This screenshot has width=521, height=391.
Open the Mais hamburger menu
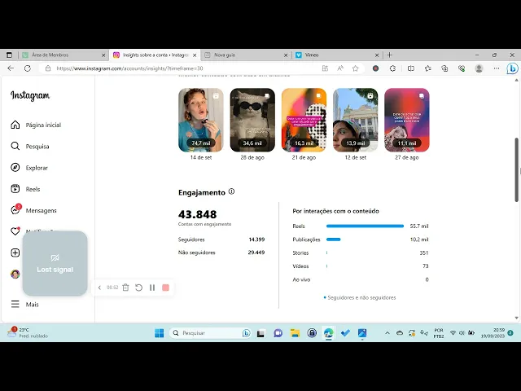click(25, 304)
